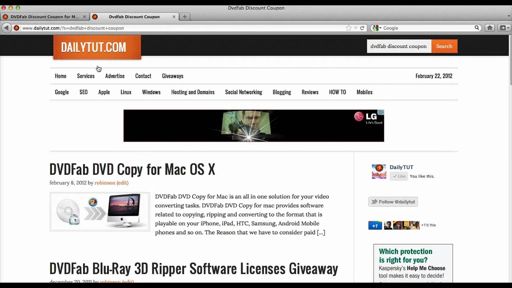
Task: Open Social Networking category
Action: tap(244, 92)
